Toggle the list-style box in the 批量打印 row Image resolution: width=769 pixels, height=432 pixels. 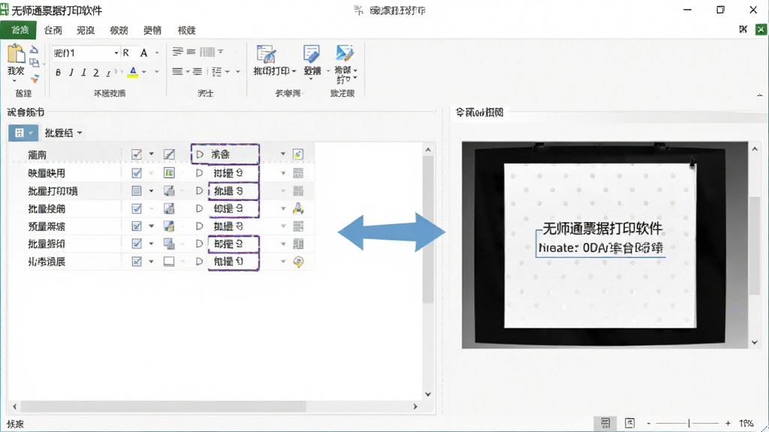pos(137,191)
